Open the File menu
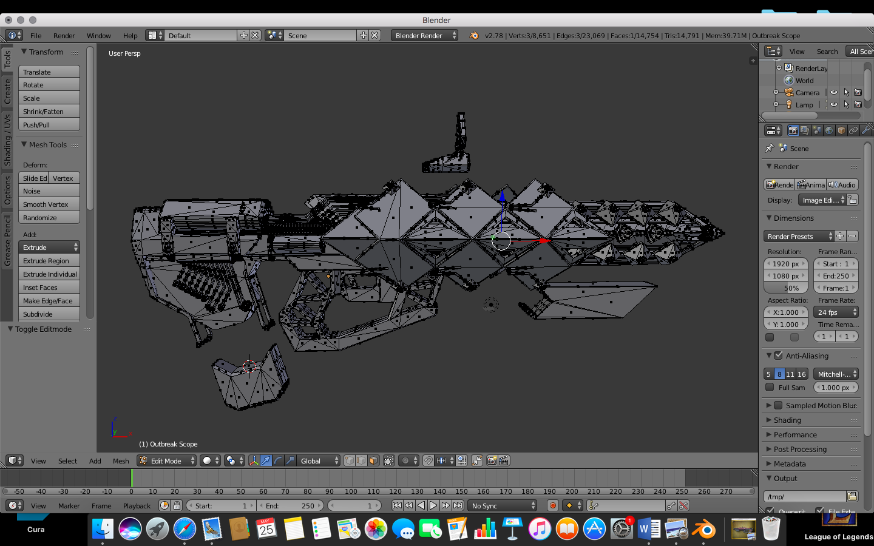874x546 pixels. coord(36,35)
